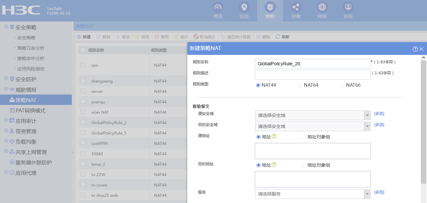Screen dimensions: 427x203
Task: Click the 多选 link next to 服务
Action: 379,192
